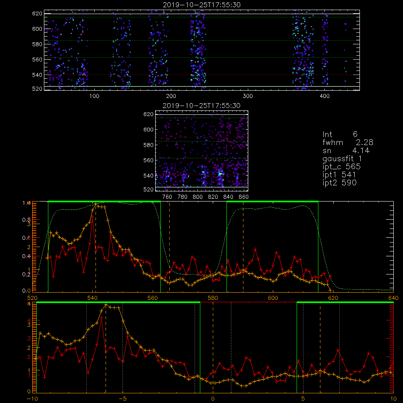Click x-axis label 760 on middle plot
The image size is (403, 403).
167,197
